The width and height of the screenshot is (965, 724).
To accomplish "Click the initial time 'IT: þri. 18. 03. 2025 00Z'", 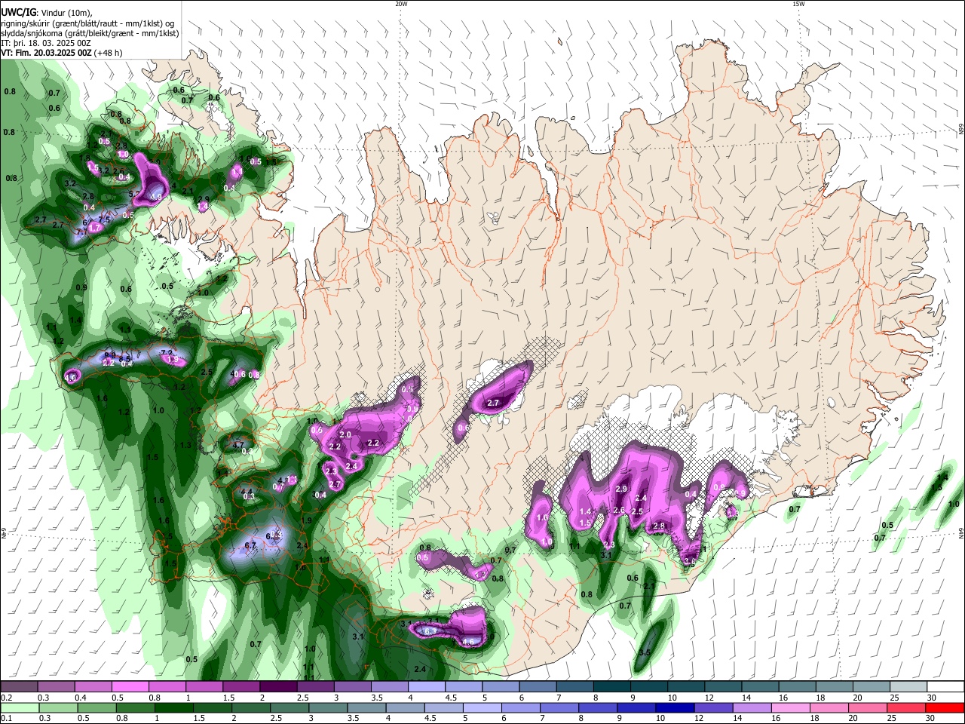I will [x=46, y=43].
